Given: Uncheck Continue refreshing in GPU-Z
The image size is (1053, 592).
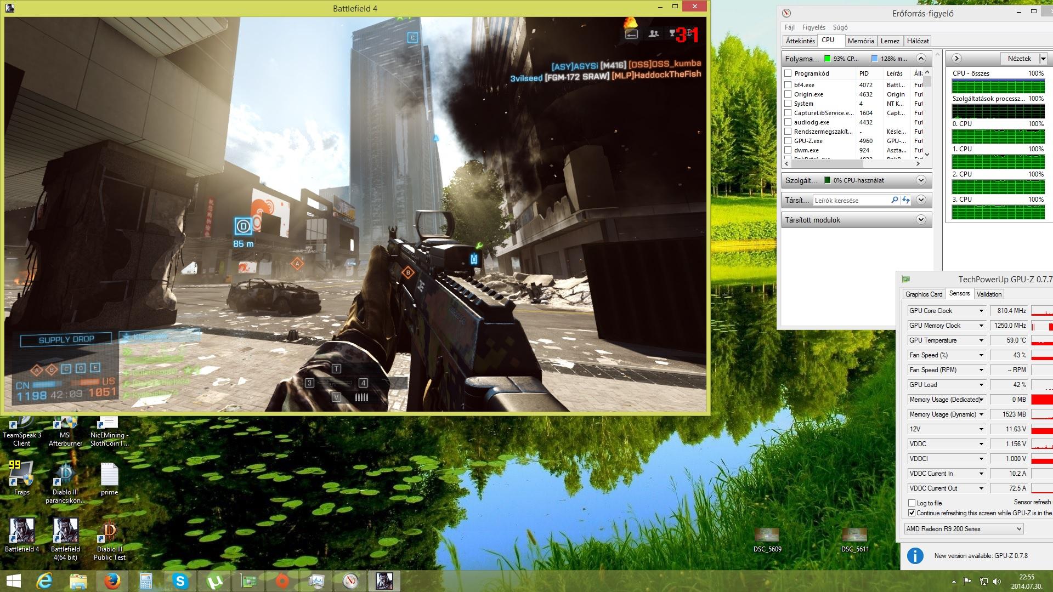Looking at the screenshot, I should 912,513.
